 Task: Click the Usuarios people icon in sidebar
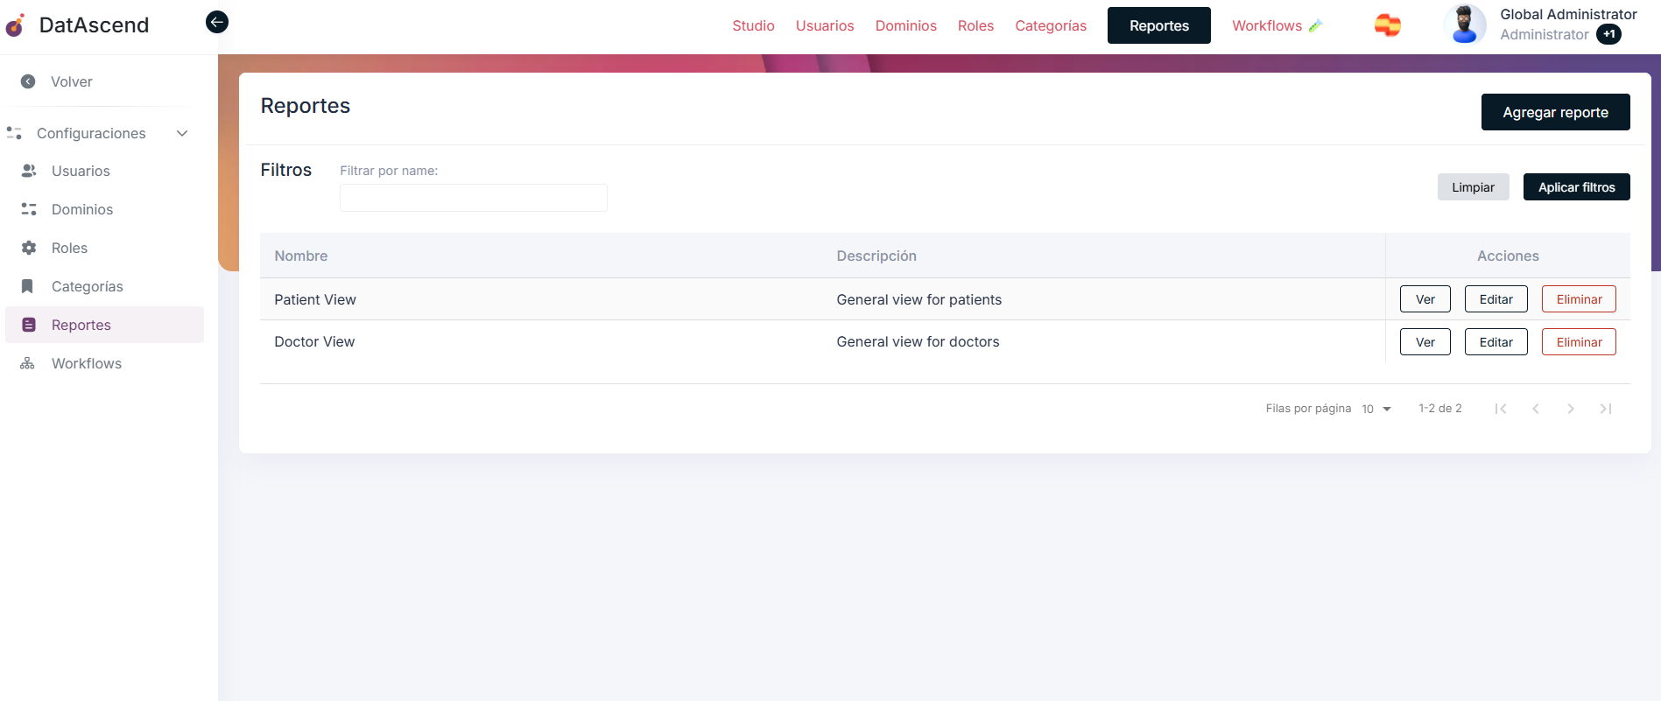29,171
